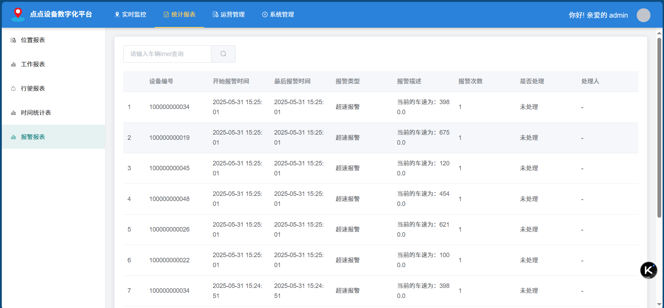Image resolution: width=664 pixels, height=308 pixels.
Task: Click device number 100000000022
Action: 170,260
